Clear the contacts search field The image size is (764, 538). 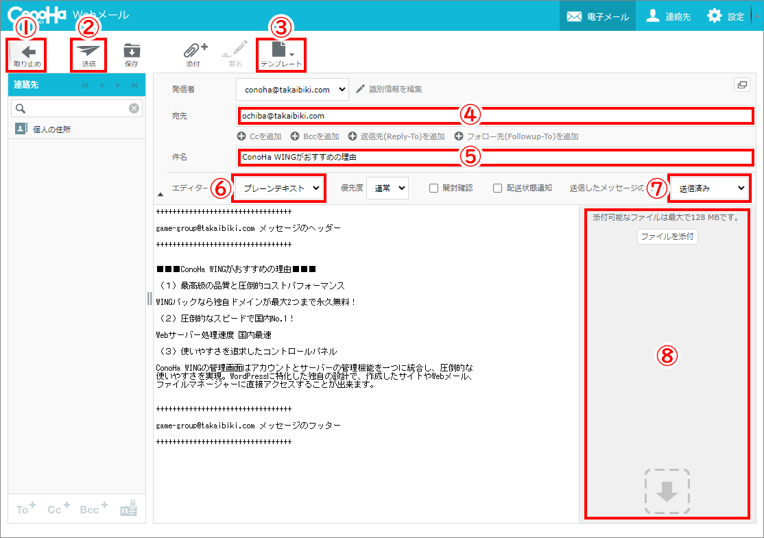click(134, 108)
